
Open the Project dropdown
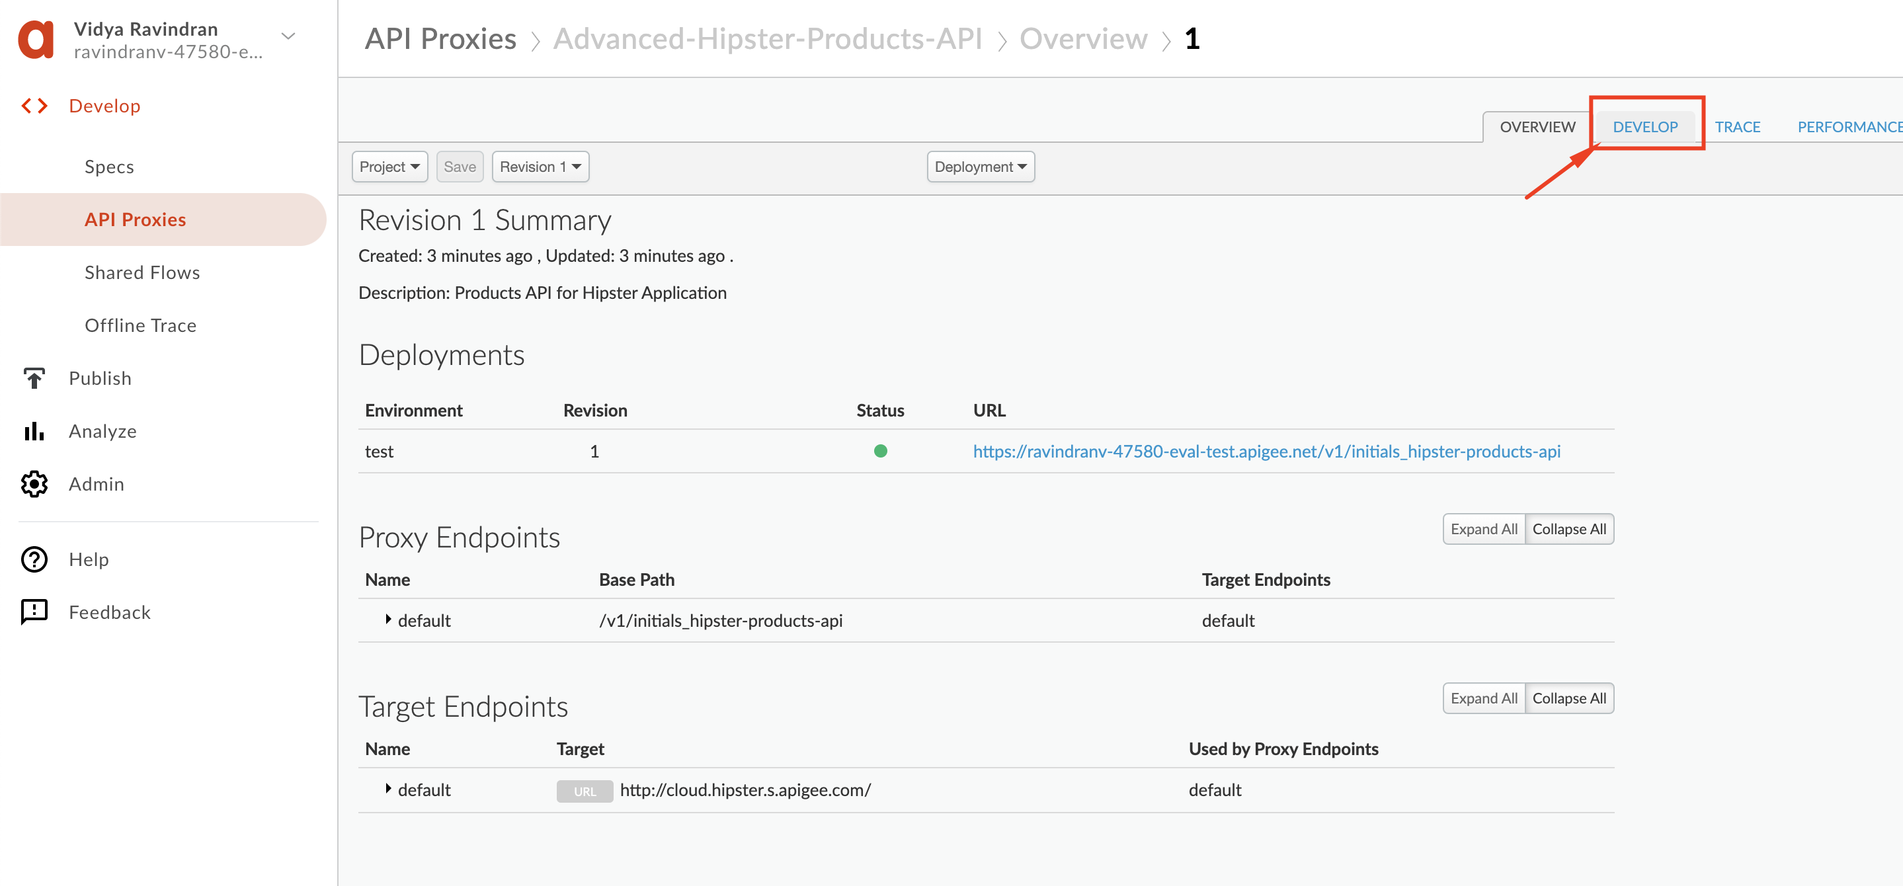coord(389,166)
